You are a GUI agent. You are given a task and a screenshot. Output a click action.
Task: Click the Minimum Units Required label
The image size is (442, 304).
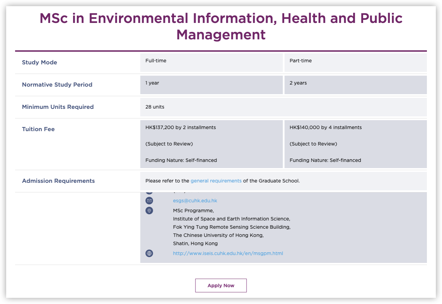click(58, 107)
